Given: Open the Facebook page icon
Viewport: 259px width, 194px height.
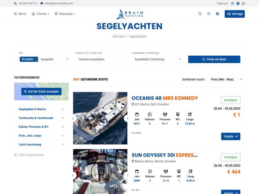Looking at the screenshot, I should (238, 4).
